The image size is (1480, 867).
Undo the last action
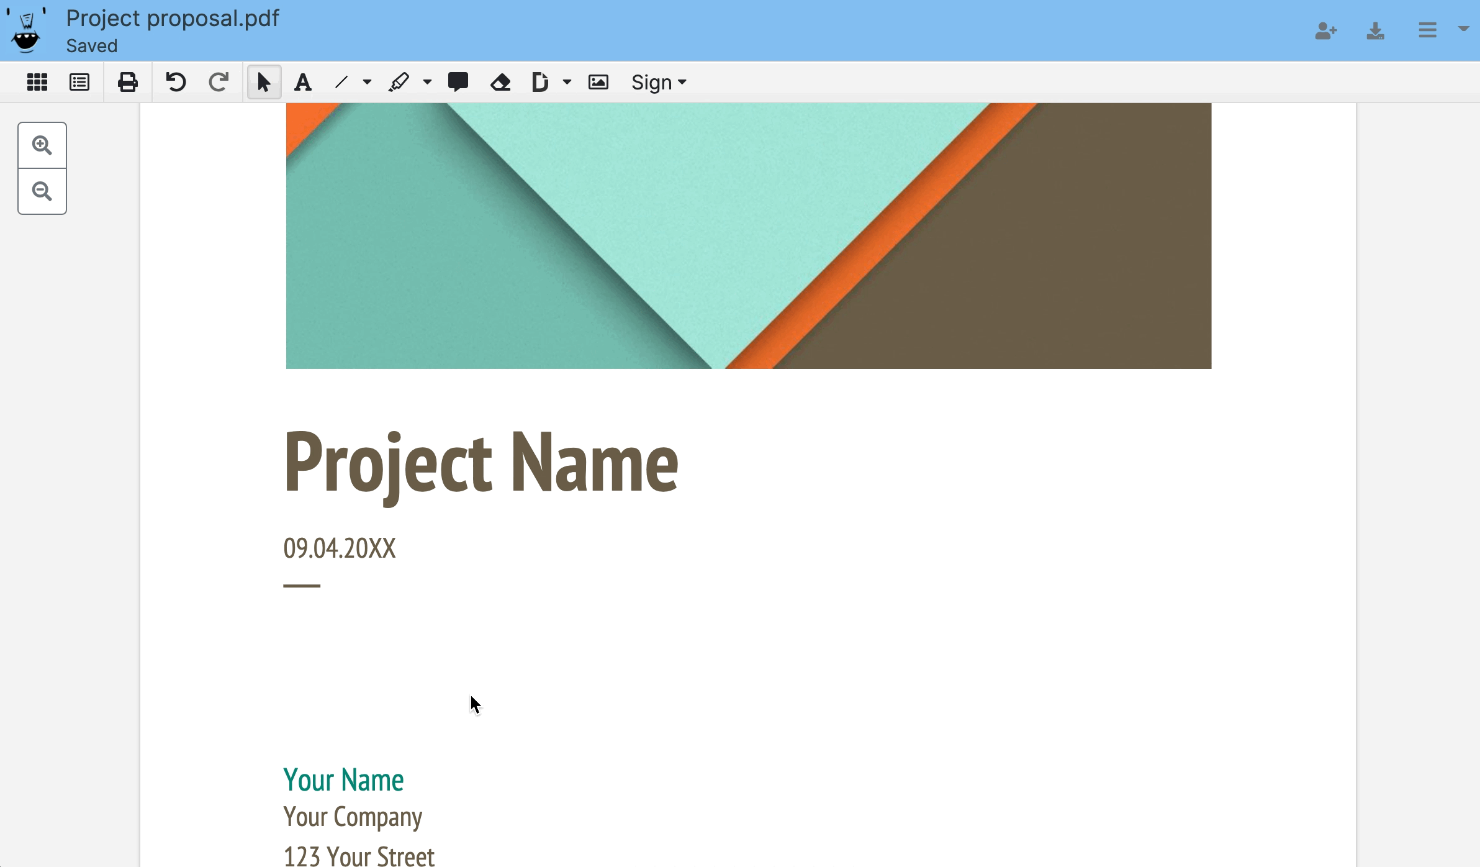point(176,82)
